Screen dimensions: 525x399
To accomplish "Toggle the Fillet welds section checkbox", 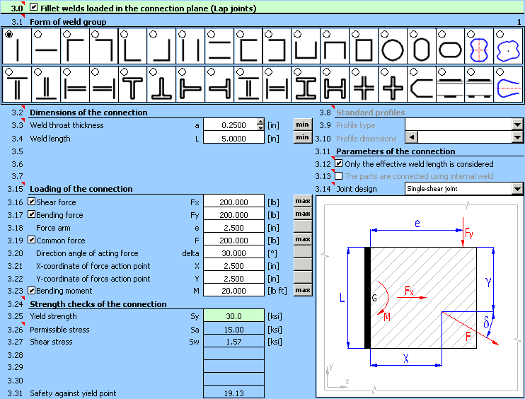I will click(x=35, y=8).
